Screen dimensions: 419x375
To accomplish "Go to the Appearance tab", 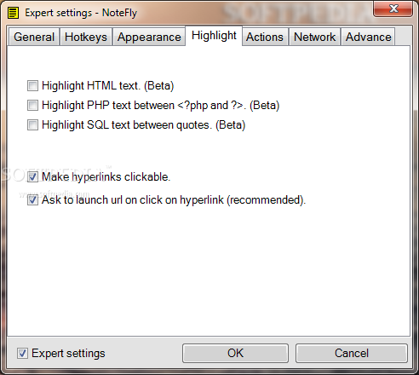I will (149, 37).
